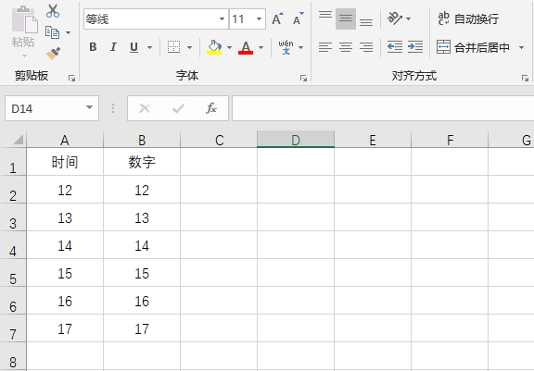
Task: Click cell A1 containing 时间
Action: coord(65,162)
